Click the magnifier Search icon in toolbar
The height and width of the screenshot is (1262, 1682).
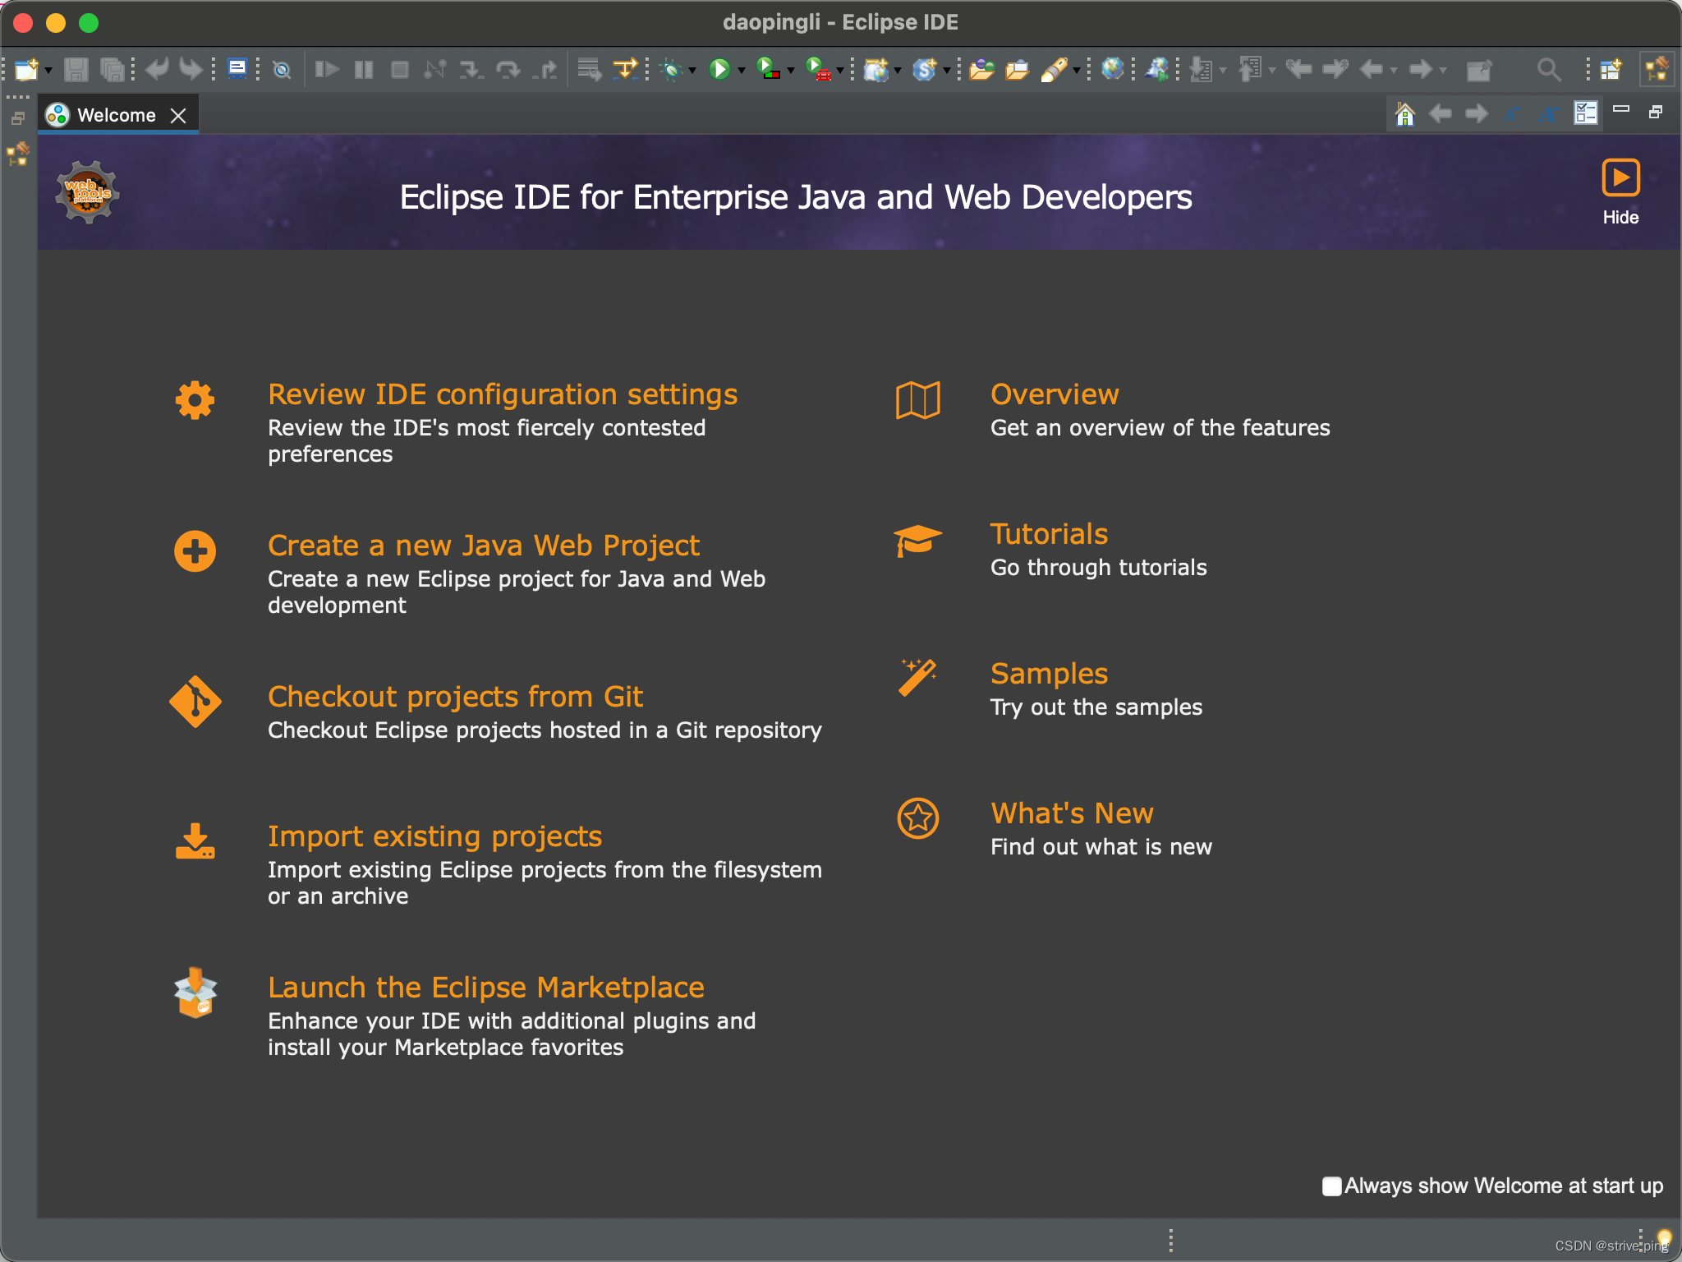[x=1549, y=70]
